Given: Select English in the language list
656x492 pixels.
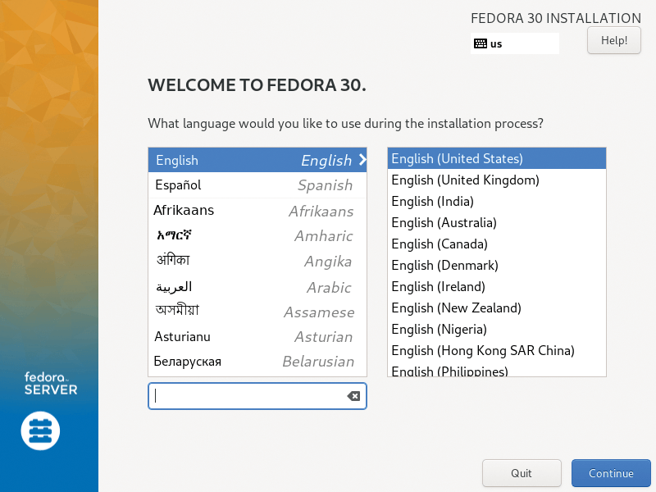Looking at the screenshot, I should 257,160.
